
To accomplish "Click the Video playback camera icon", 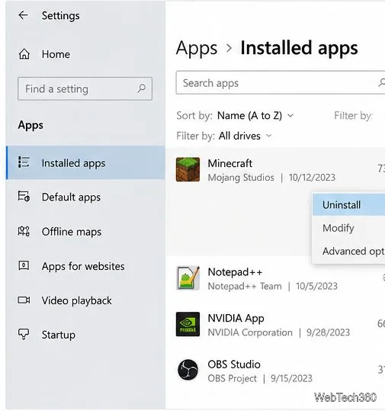I will click(24, 300).
